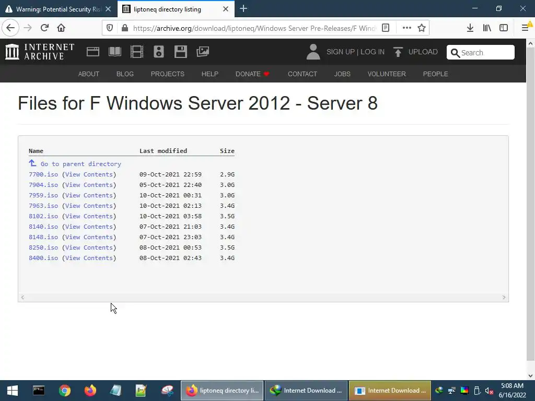Open the Web archive icon
Screen dimensions: 535x401
(93, 52)
